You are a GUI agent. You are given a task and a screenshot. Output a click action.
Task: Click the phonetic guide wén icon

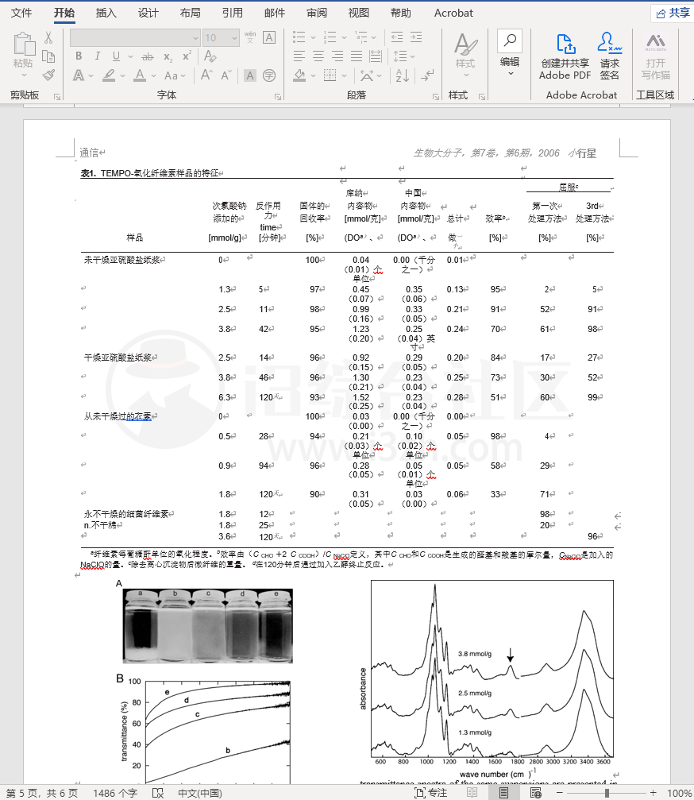pos(250,37)
